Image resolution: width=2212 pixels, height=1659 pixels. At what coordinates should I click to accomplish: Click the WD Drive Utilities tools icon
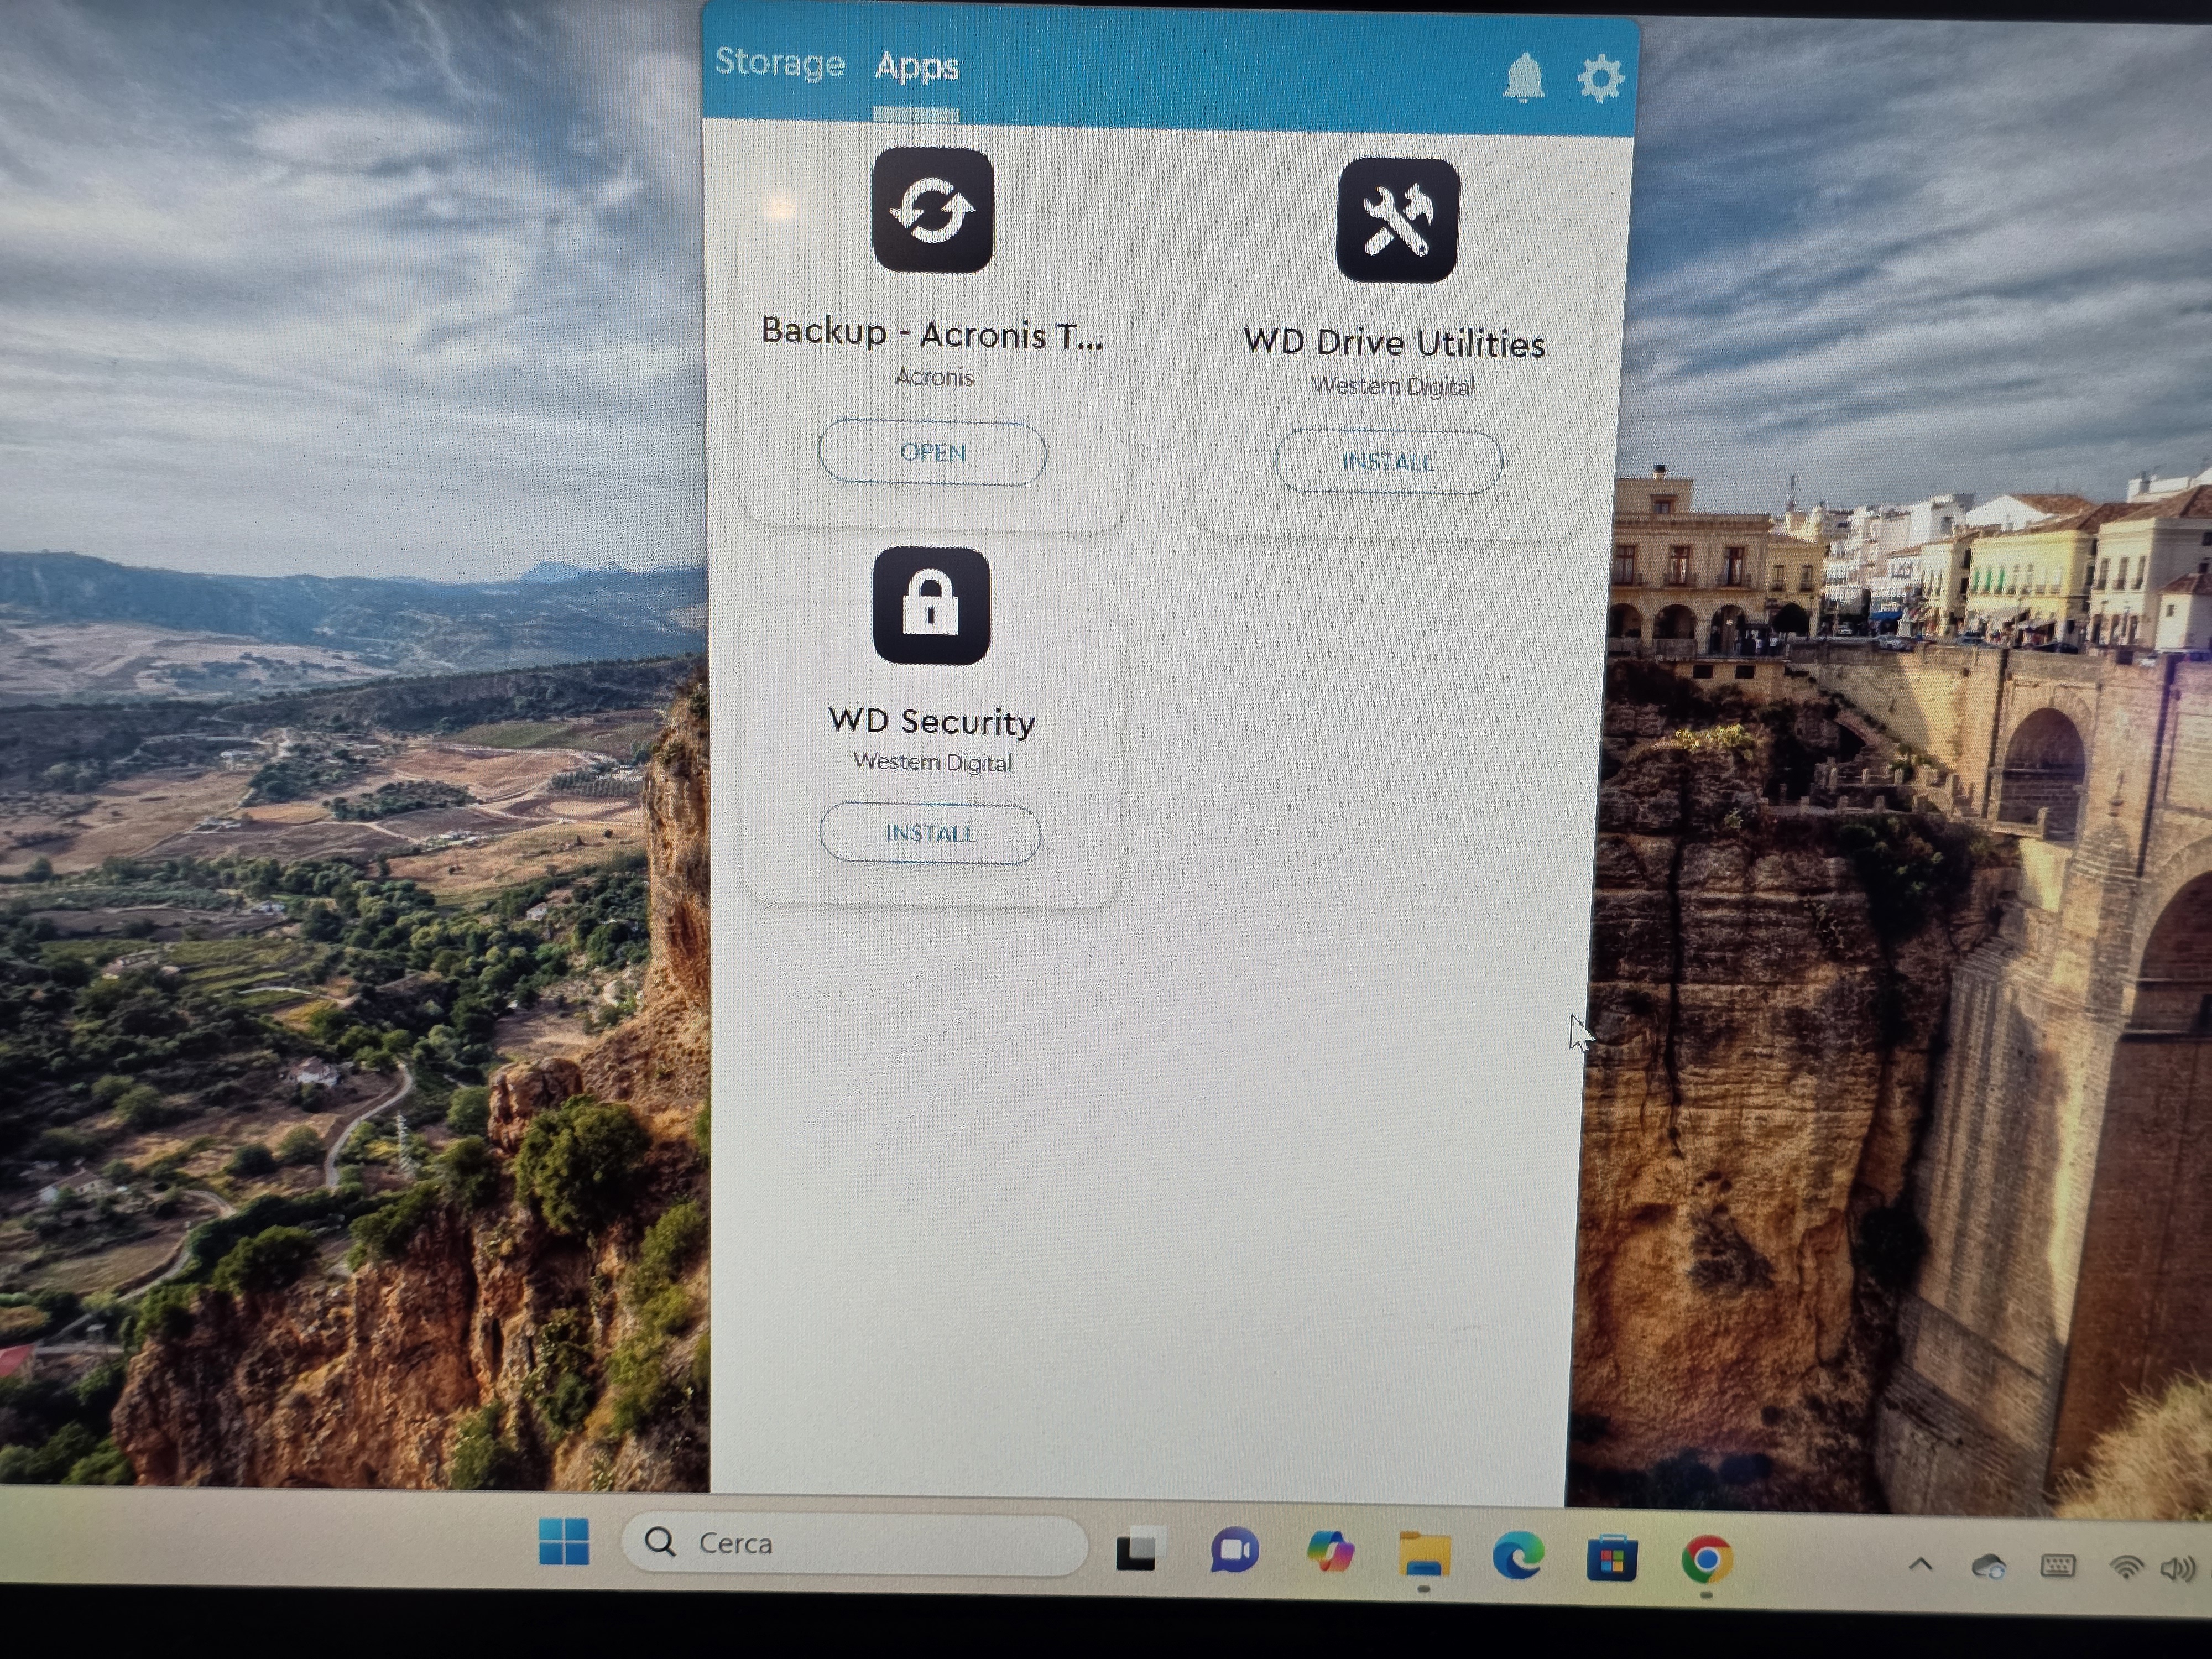1397,220
